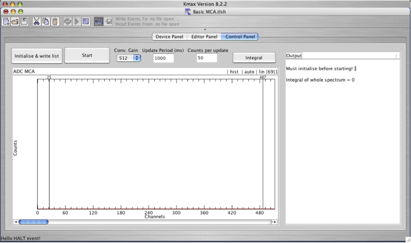Create a new toolsheet with the New icon
The width and height of the screenshot is (411, 243).
(6, 21)
